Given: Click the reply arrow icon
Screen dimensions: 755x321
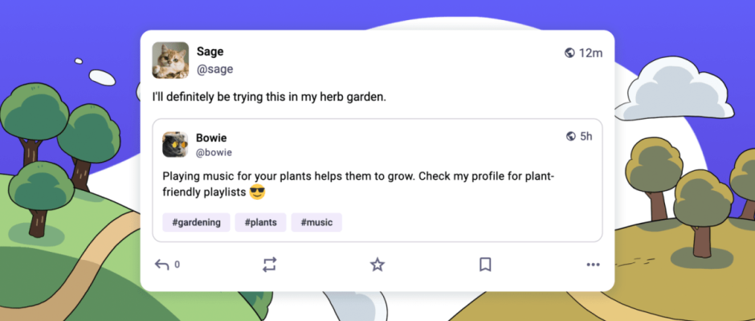Looking at the screenshot, I should (x=162, y=265).
